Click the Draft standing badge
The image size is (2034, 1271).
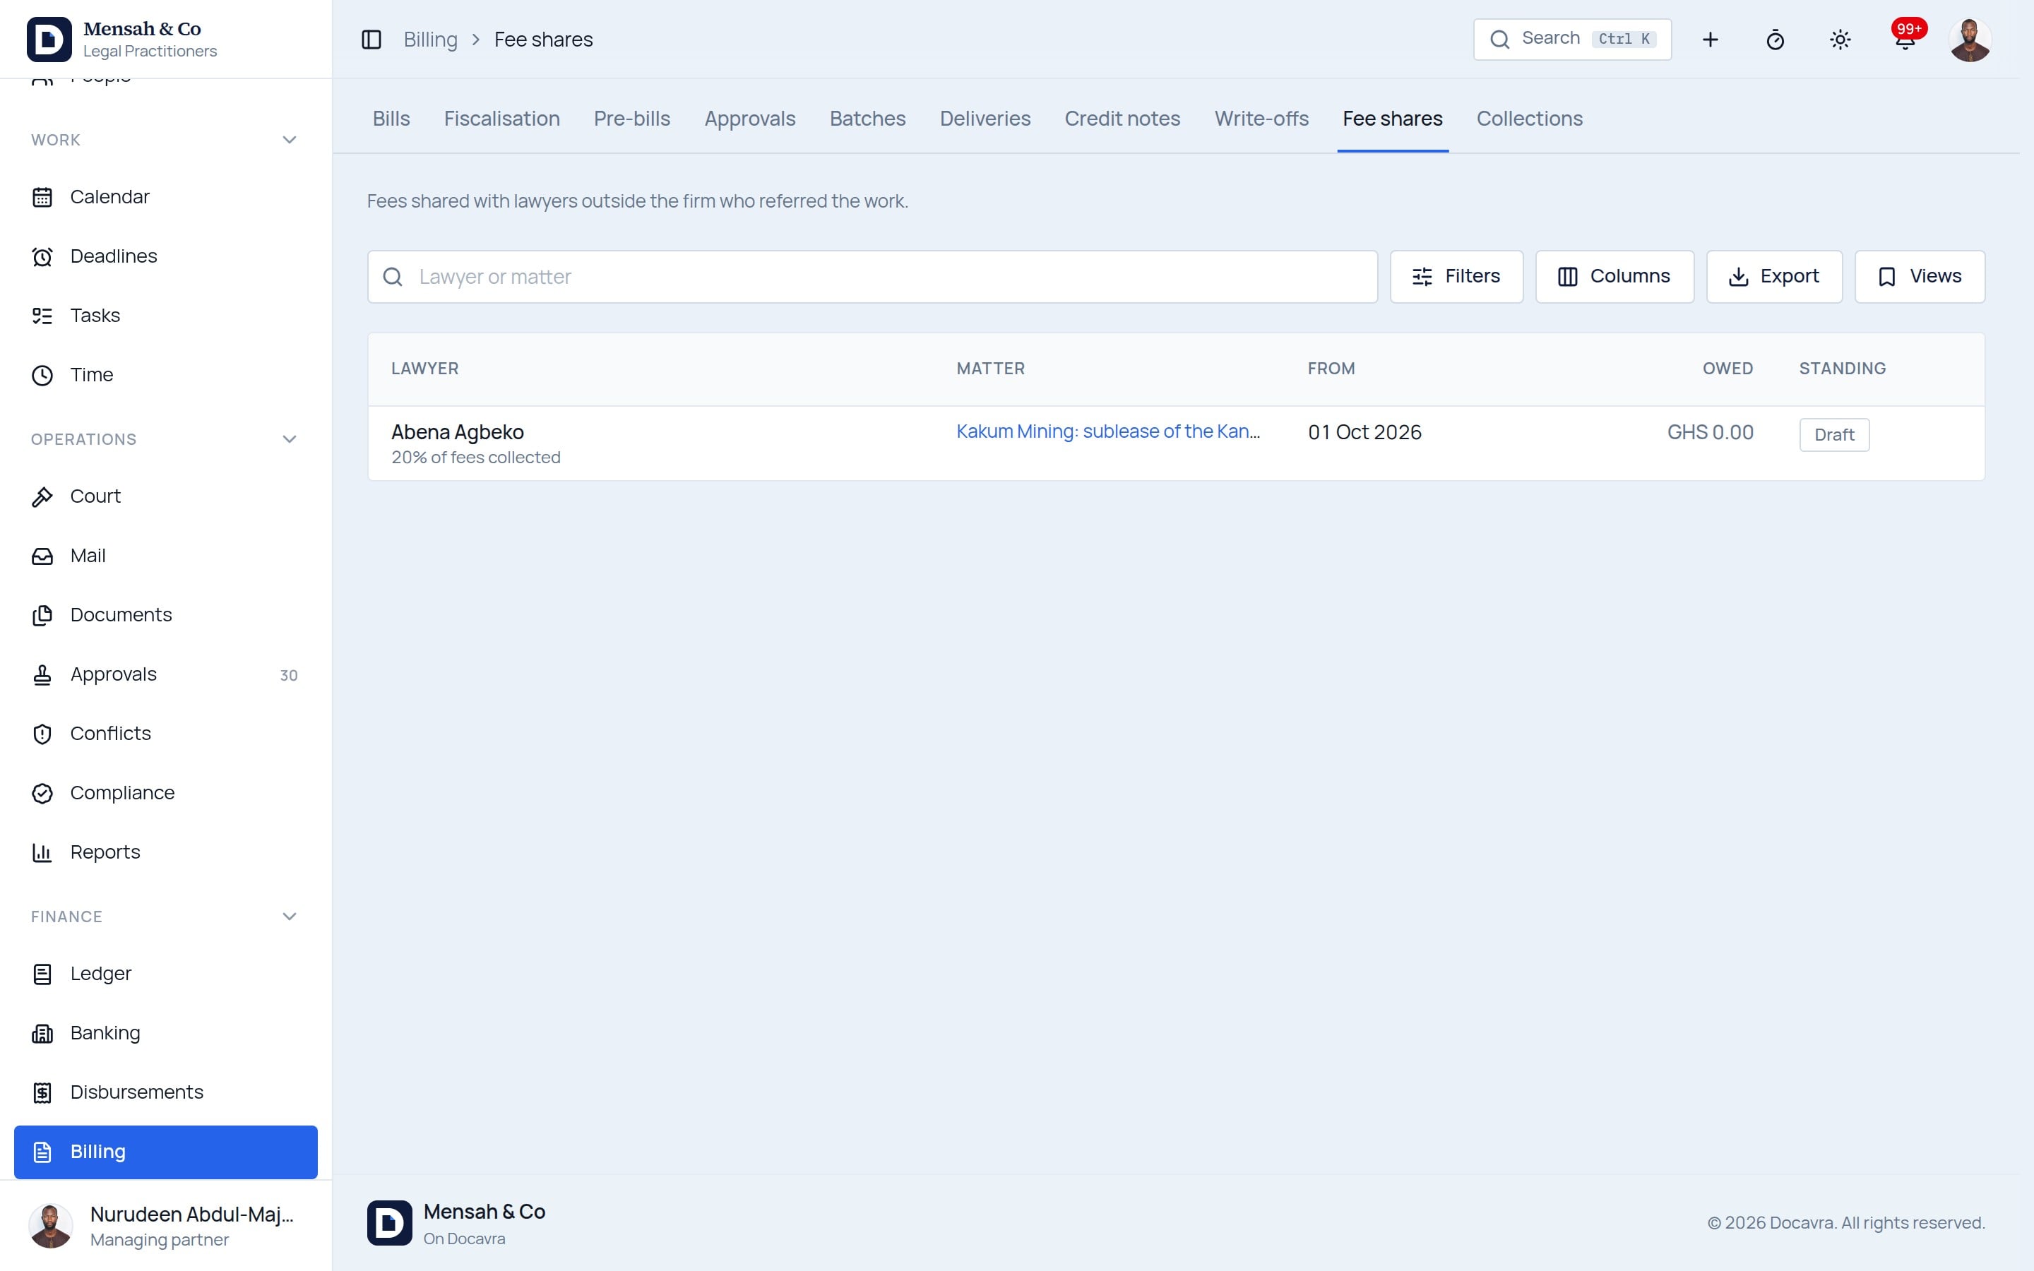1834,434
